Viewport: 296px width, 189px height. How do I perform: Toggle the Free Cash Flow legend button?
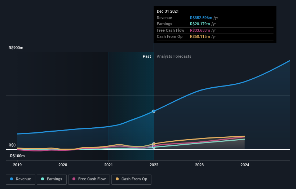[x=89, y=179]
